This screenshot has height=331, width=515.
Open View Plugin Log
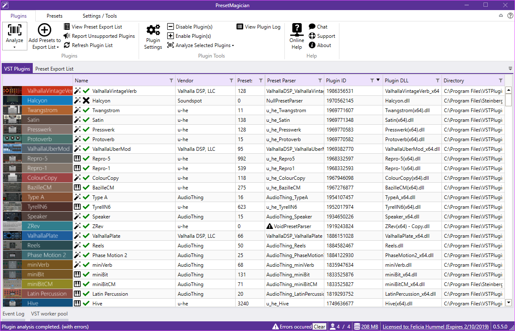click(x=258, y=26)
